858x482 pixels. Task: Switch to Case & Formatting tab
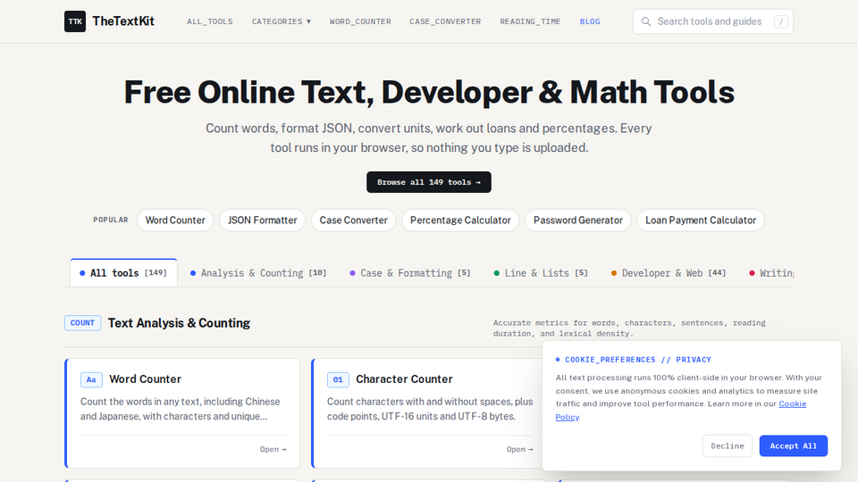[410, 273]
